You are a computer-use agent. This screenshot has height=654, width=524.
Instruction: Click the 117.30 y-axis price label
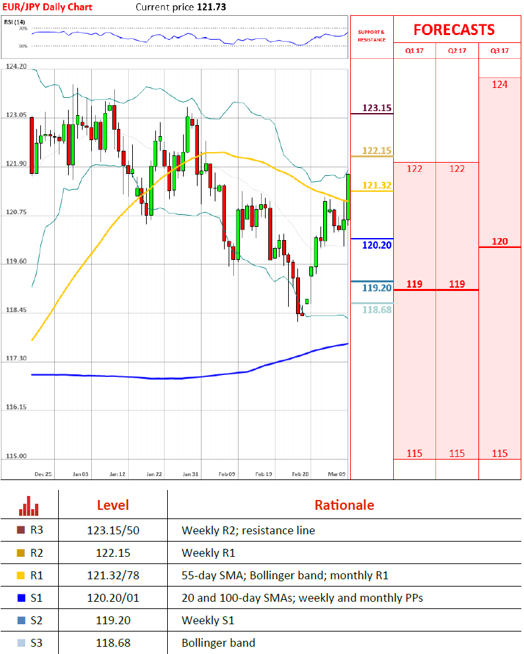[x=17, y=358]
